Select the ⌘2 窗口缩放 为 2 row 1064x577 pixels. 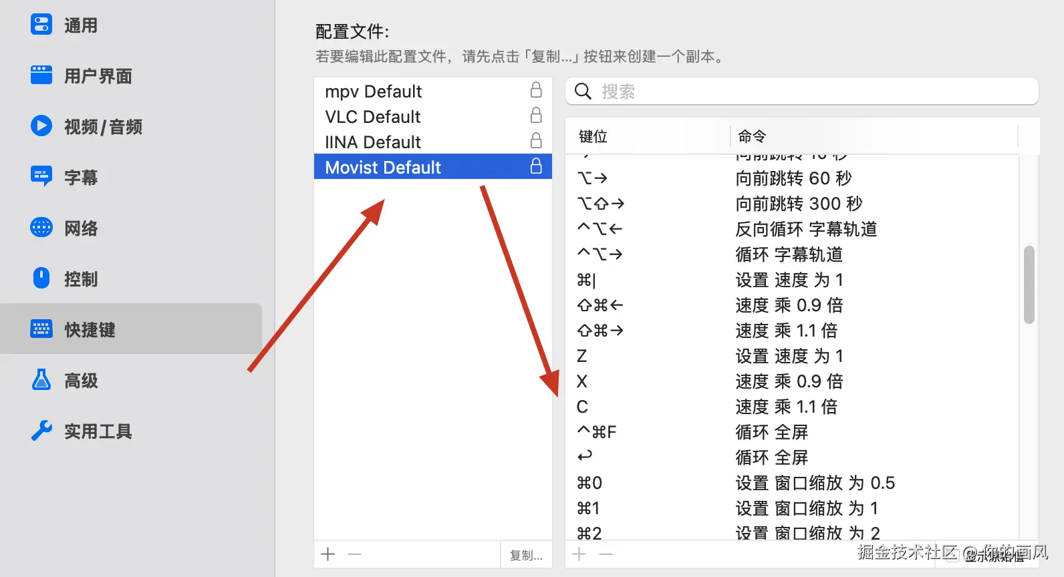tap(792, 532)
